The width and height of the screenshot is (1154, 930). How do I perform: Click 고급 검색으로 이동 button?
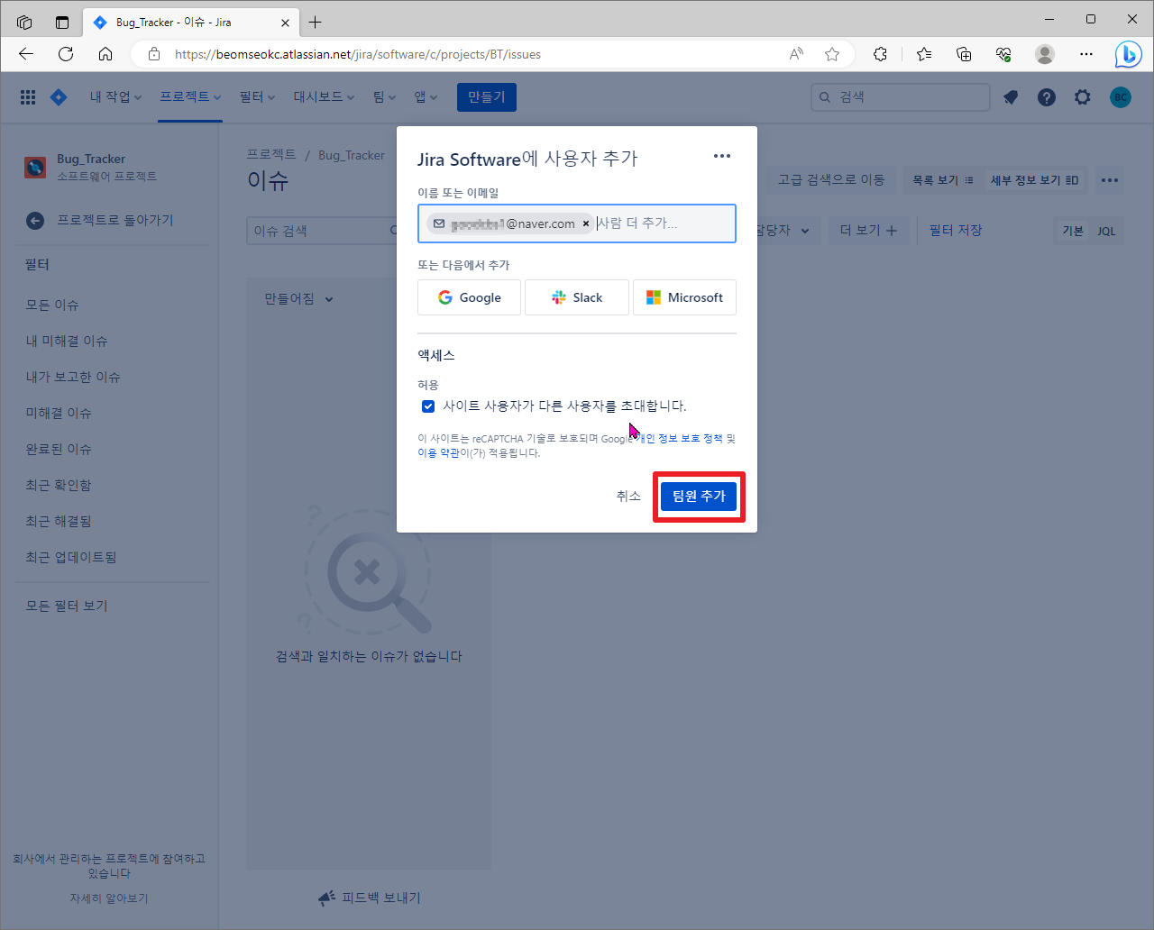pos(831,180)
